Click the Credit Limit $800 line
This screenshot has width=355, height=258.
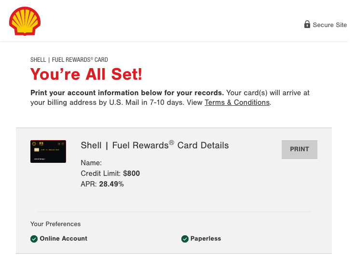tap(110, 173)
